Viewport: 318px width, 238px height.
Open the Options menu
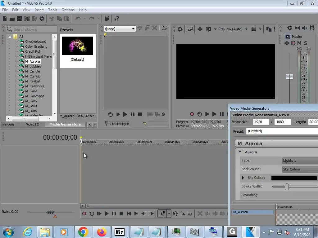[x=68, y=10]
